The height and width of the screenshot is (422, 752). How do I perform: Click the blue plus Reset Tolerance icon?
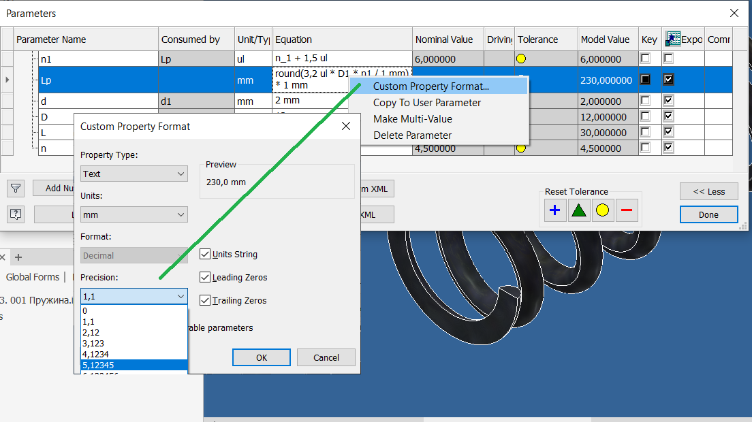(555, 210)
